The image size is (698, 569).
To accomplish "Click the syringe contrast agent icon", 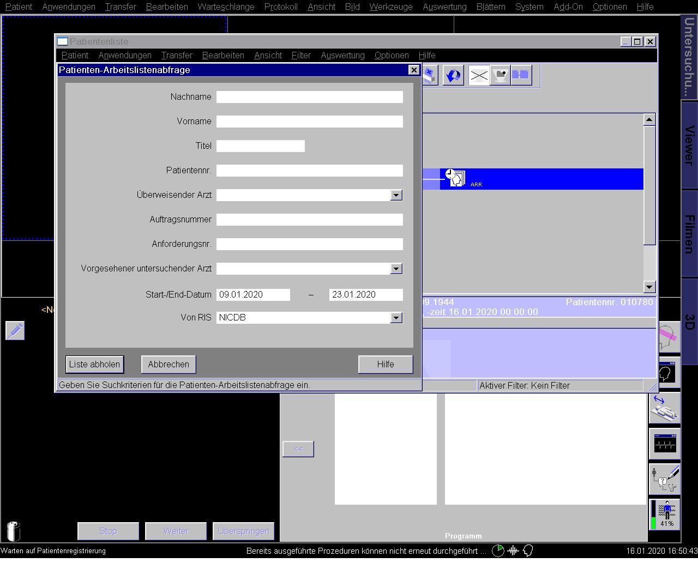I will pos(15,330).
